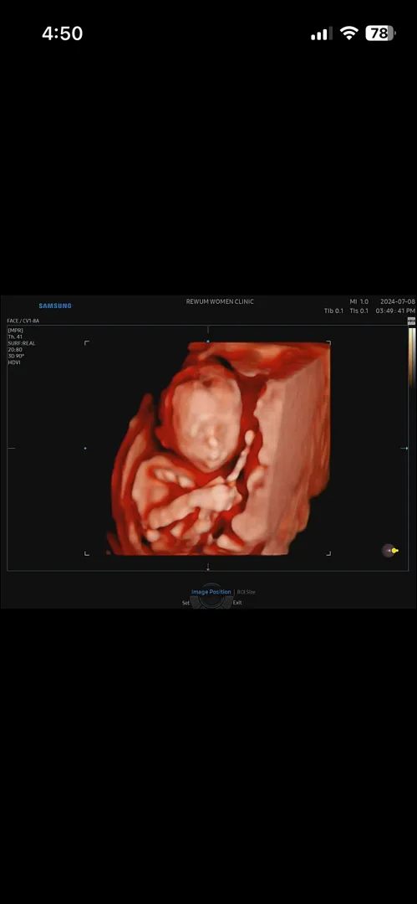Click the 3D fetal face rendering
Screen dimensions: 417x904
click(x=221, y=448)
